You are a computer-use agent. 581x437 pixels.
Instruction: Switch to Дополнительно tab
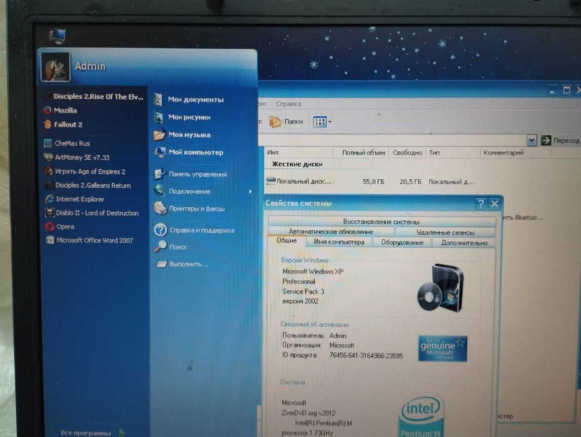click(x=464, y=243)
